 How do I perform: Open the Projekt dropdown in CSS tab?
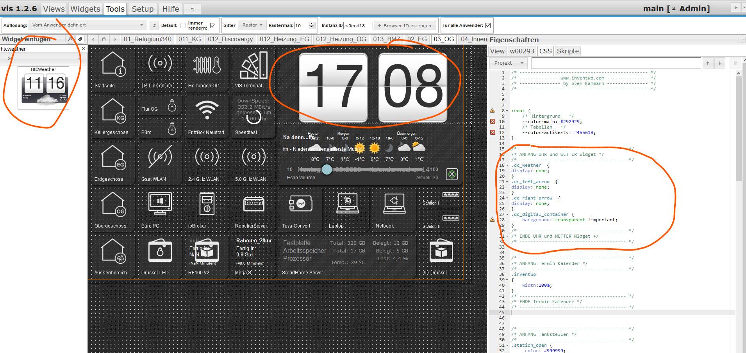pos(508,63)
